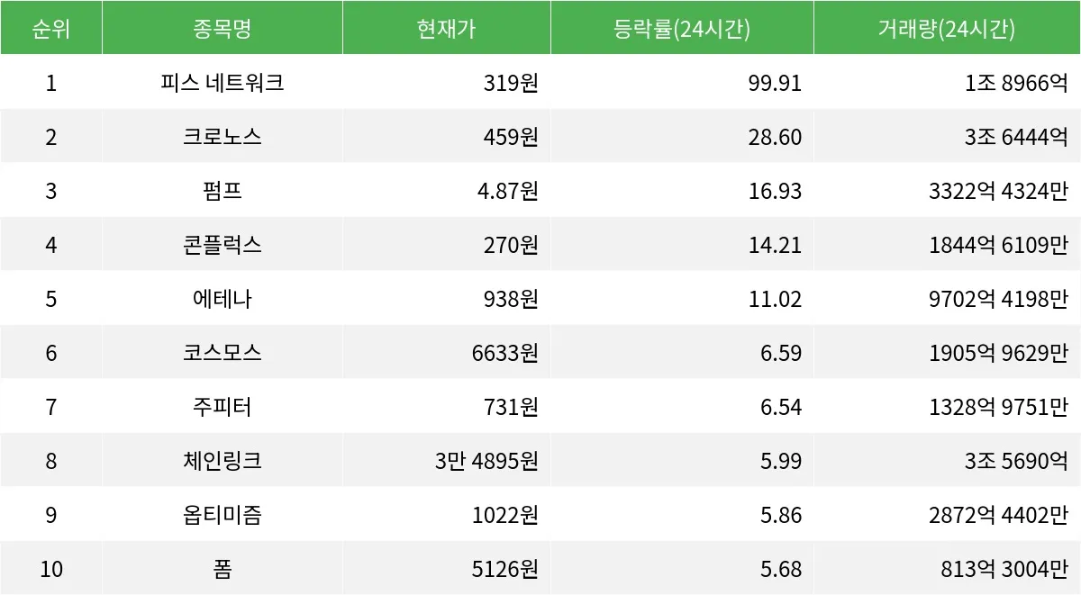Click the 99.91 change rate value

click(x=775, y=84)
